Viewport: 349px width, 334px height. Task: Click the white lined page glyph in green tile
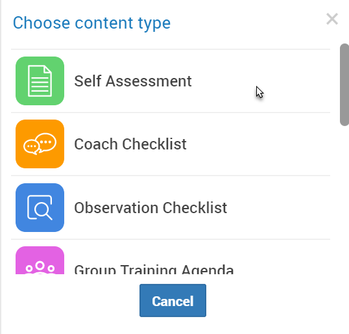(40, 81)
